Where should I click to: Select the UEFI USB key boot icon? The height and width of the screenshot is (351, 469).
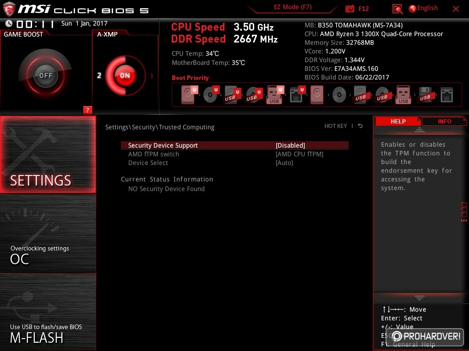tap(275, 95)
